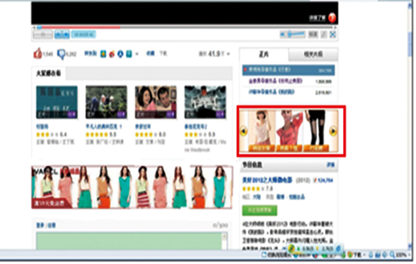The width and height of the screenshot is (416, 264).
Task: Click the thumbs-up like icon
Action: (x=37, y=53)
